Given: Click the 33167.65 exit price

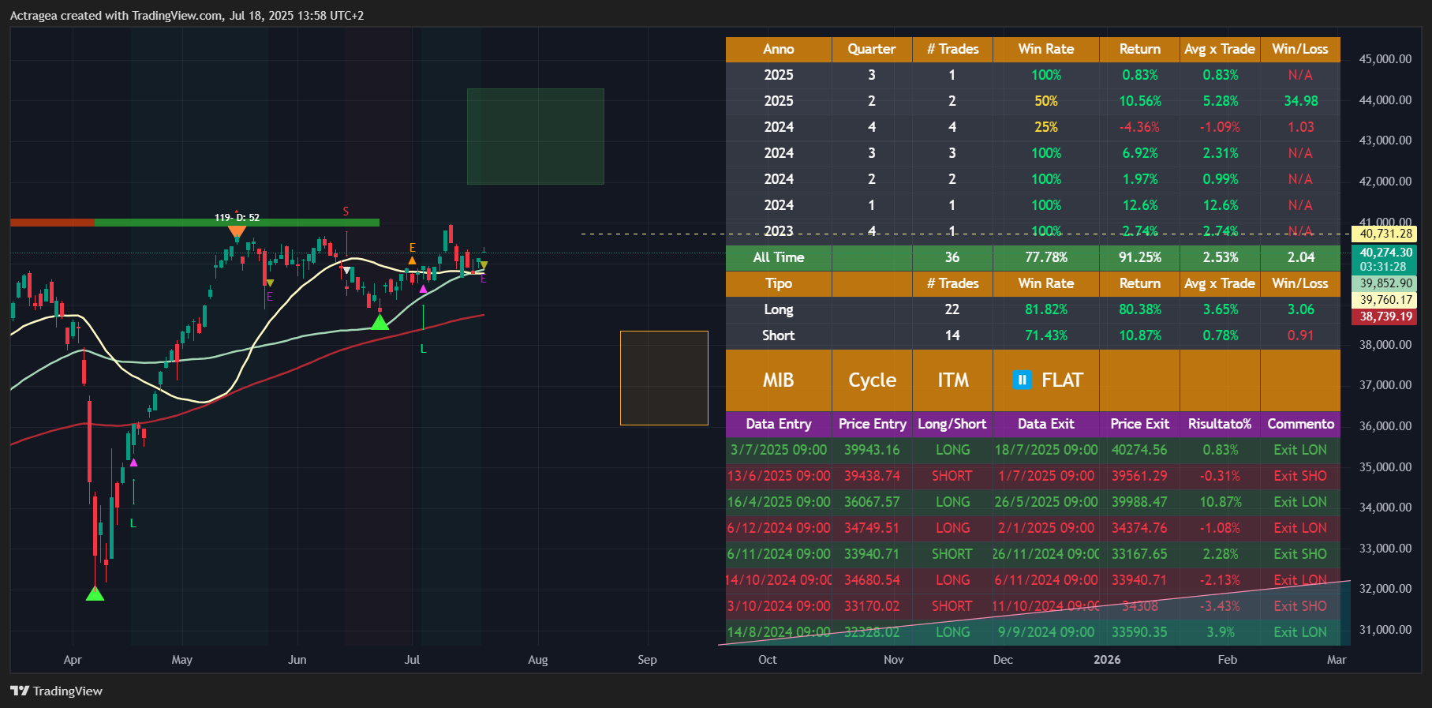Looking at the screenshot, I should pyautogui.click(x=1140, y=554).
